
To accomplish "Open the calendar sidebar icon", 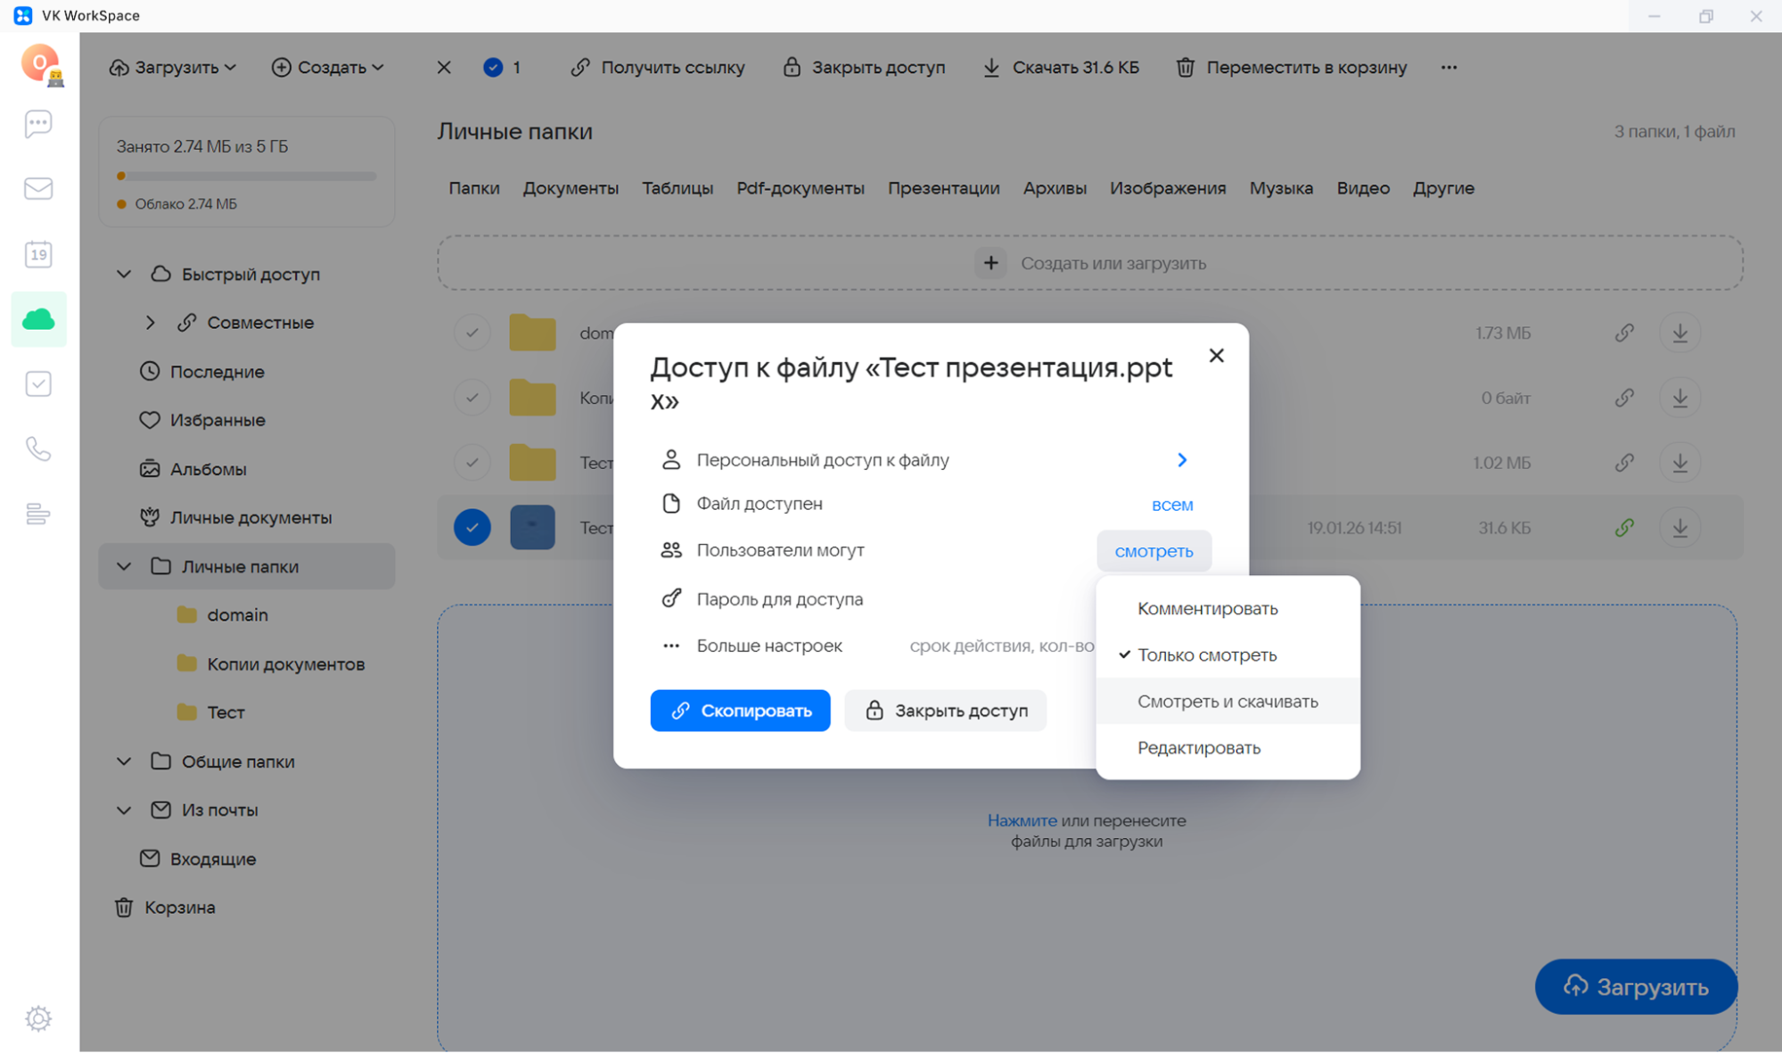I will [38, 254].
